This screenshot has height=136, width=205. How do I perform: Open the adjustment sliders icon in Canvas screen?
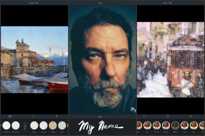[x=57, y=116]
